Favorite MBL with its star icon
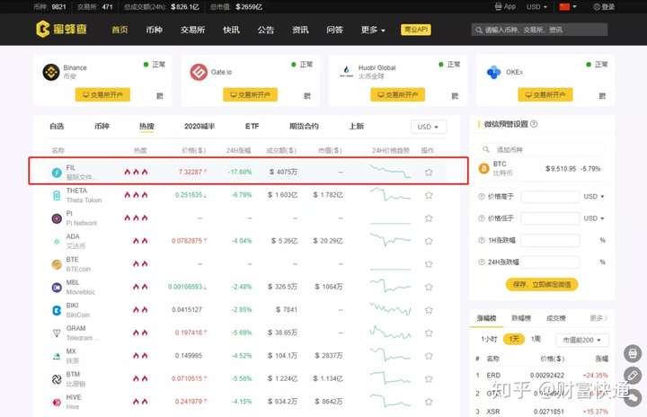The image size is (647, 417). point(429,287)
